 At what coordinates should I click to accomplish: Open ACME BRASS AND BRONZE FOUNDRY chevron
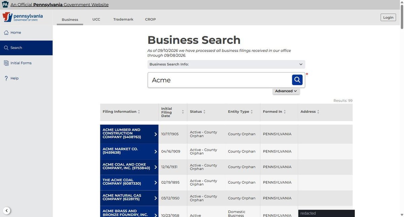pos(156,215)
